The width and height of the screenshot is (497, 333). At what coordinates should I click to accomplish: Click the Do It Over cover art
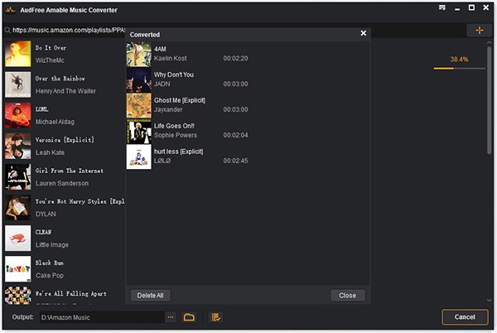(x=18, y=54)
